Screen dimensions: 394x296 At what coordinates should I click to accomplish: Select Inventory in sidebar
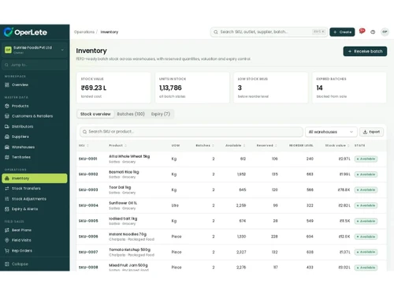[x=35, y=178]
